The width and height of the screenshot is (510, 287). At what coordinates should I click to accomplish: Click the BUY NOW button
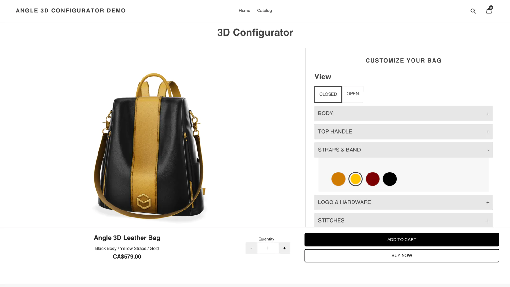pyautogui.click(x=402, y=256)
